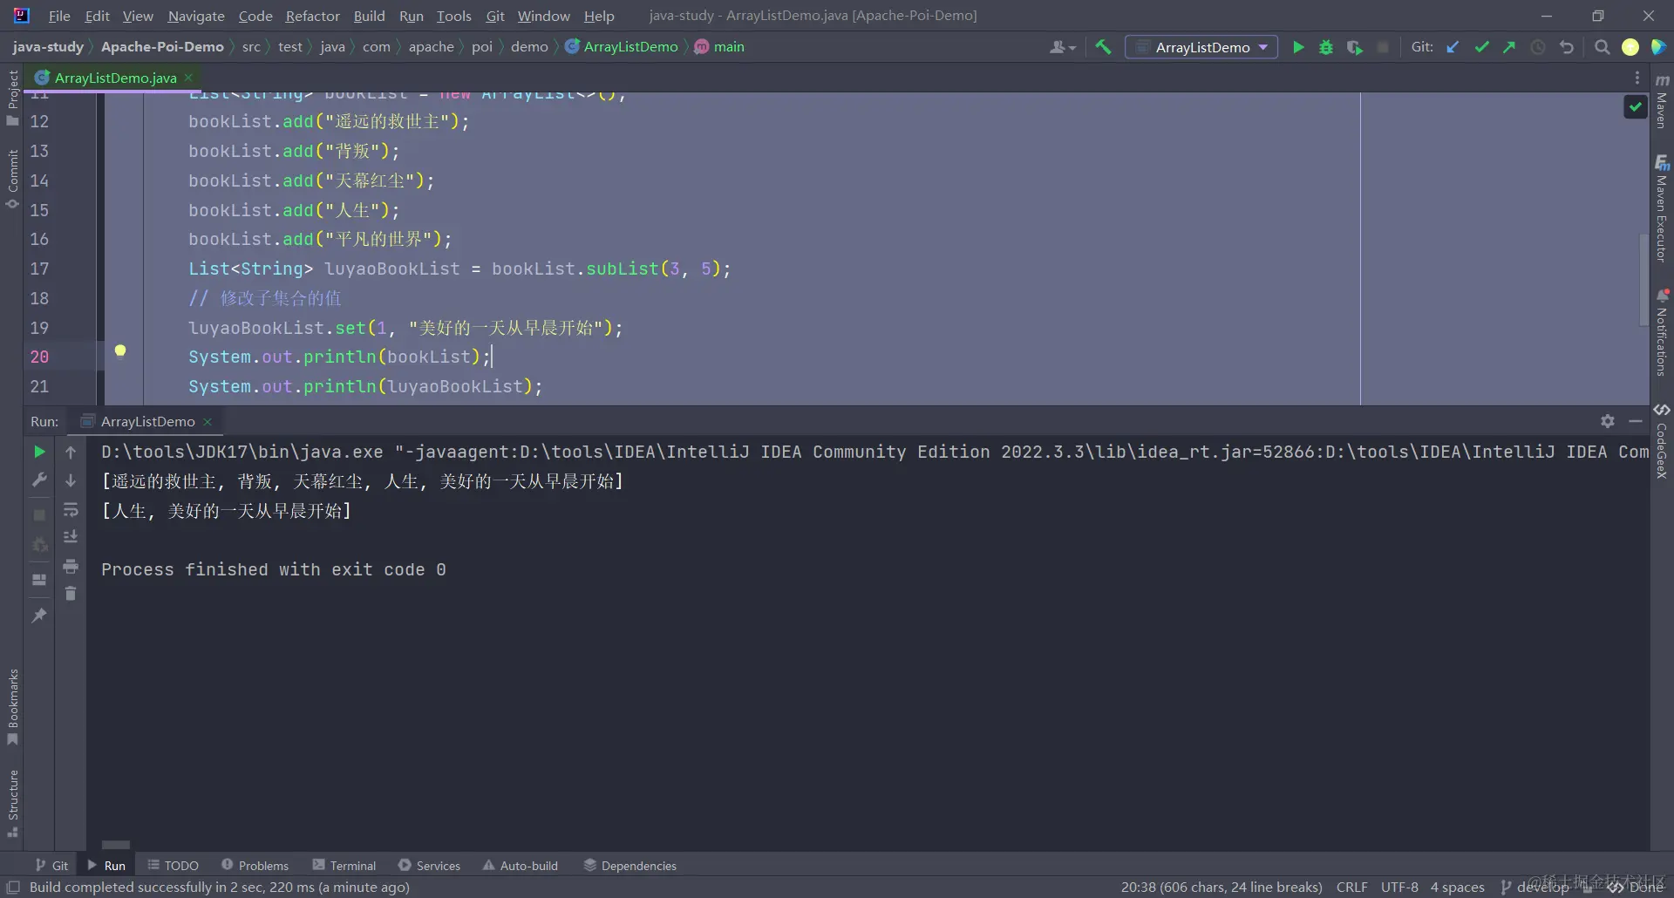
Task: Toggle the Structure tool window
Action: (12, 804)
